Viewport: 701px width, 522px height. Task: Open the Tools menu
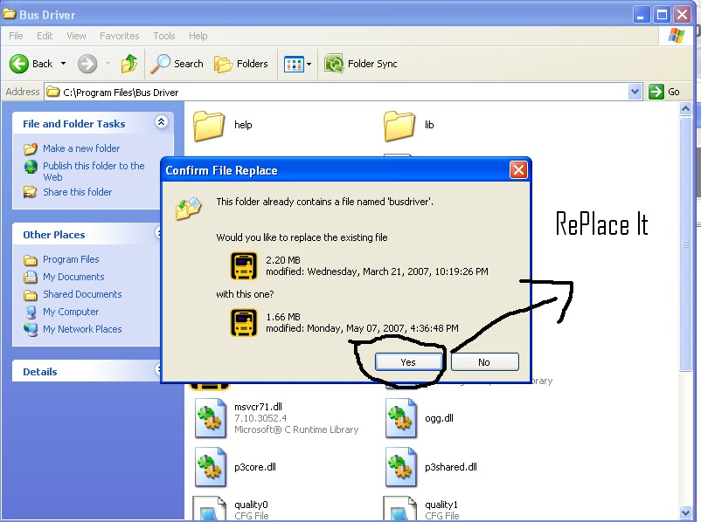tap(164, 36)
